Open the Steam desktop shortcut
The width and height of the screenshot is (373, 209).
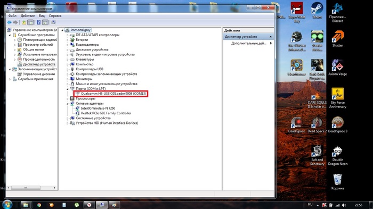pos(317,11)
